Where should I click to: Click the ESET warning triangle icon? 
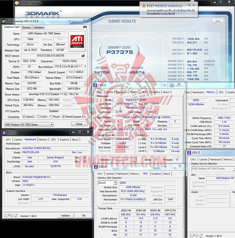point(144,6)
